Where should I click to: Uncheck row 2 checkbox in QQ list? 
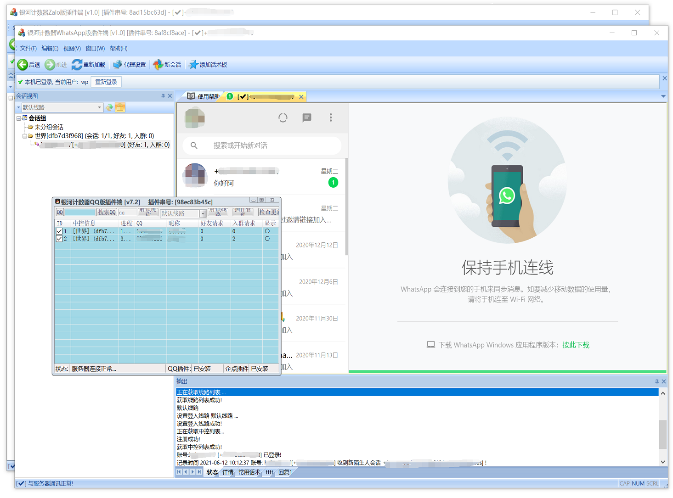59,239
